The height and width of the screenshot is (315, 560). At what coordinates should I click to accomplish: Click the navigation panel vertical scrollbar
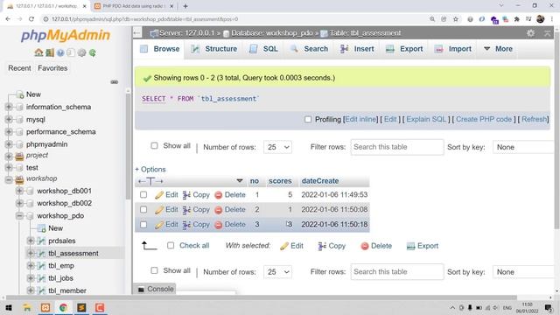click(128, 146)
